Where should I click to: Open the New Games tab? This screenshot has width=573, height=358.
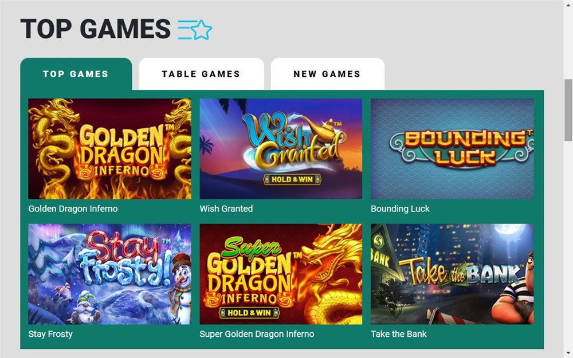click(x=327, y=74)
